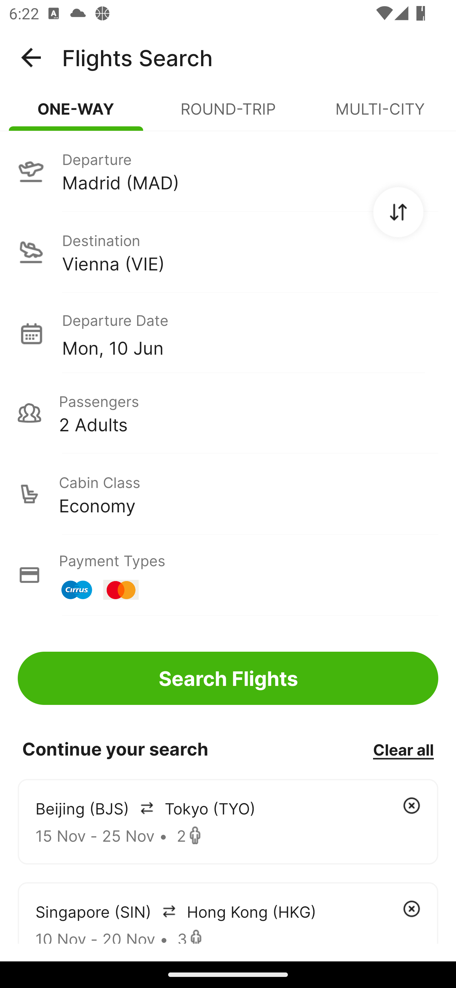456x988 pixels.
Task: Remove the Singapore to Hong Kong search
Action: (411, 909)
